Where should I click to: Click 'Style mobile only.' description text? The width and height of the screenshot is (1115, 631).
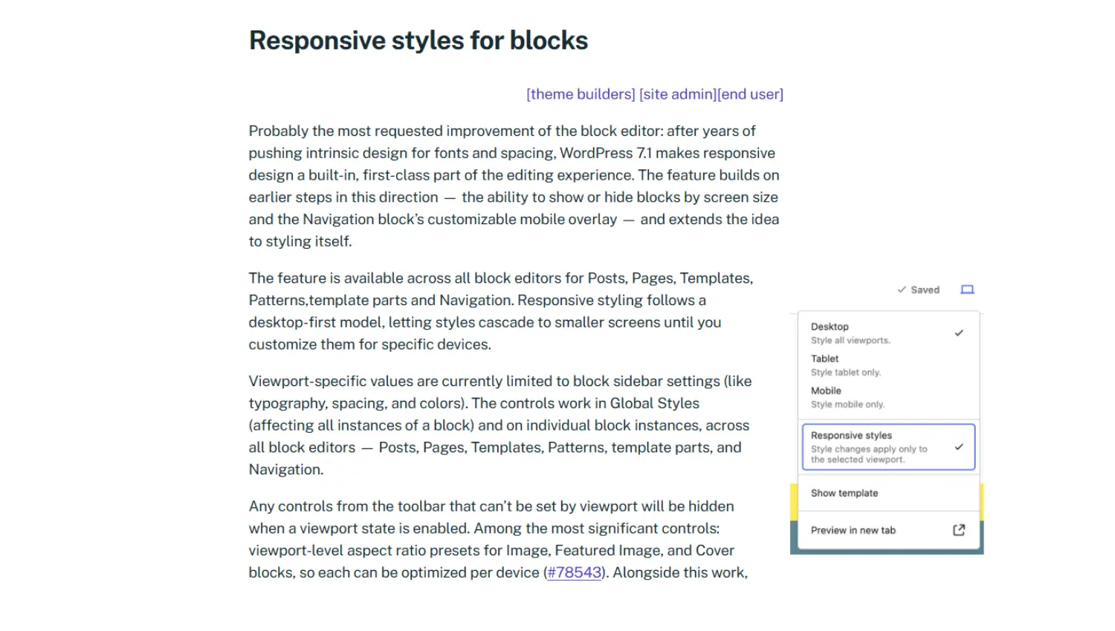(x=847, y=405)
